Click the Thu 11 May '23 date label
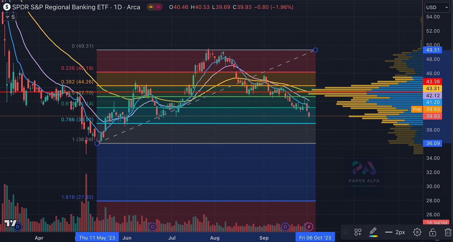Screen dimensions: 453x242 [97, 238]
